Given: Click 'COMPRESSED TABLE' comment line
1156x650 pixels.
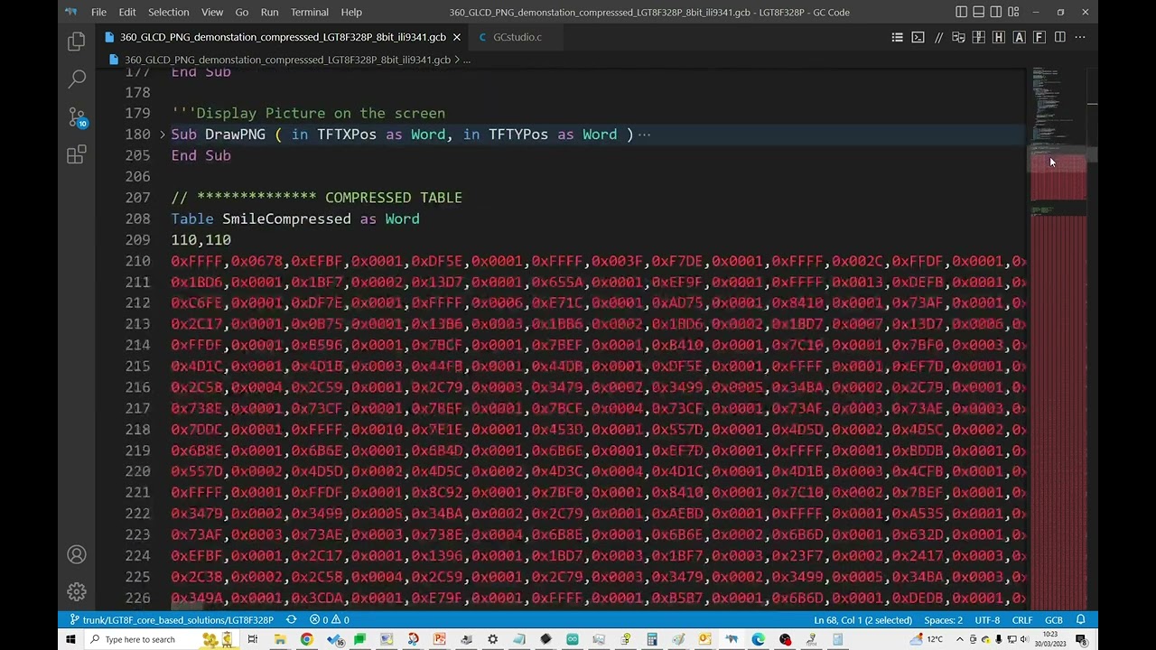Looking at the screenshot, I should point(316,198).
